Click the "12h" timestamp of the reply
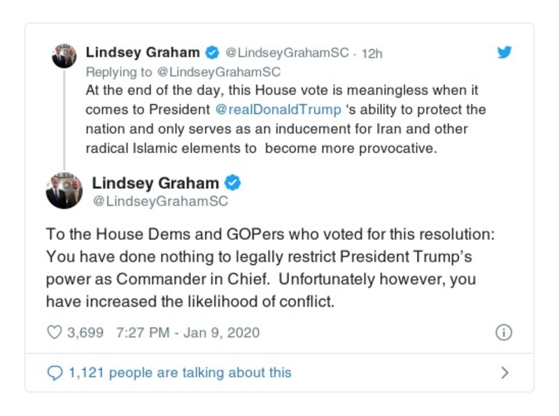This screenshot has height=416, width=559. tap(372, 54)
